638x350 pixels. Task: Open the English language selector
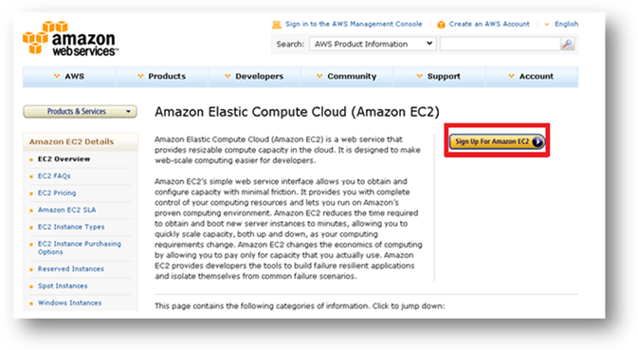(x=566, y=24)
